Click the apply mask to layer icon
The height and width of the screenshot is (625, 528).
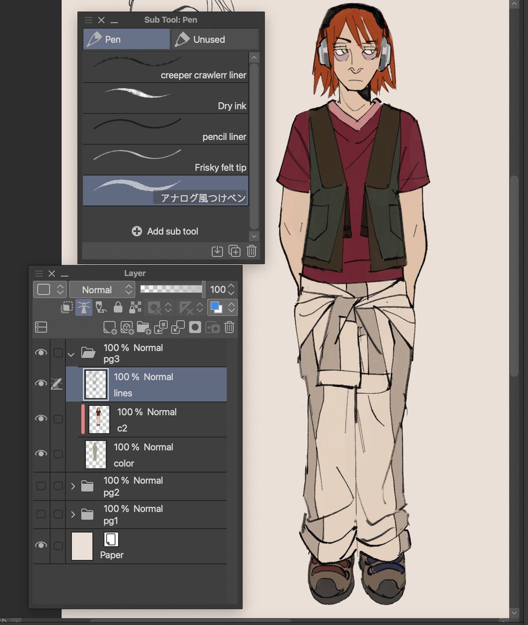(212, 327)
